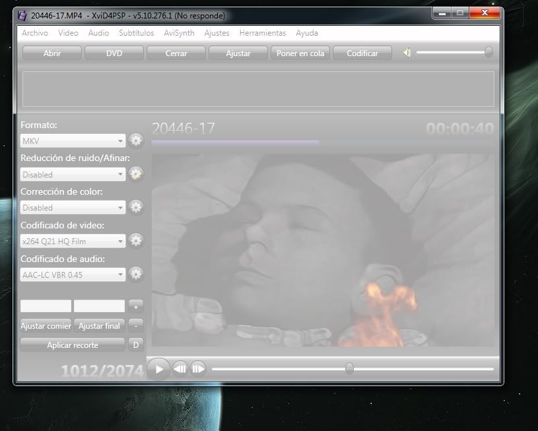Click the trim end input field
This screenshot has height=431, width=538.
point(99,306)
